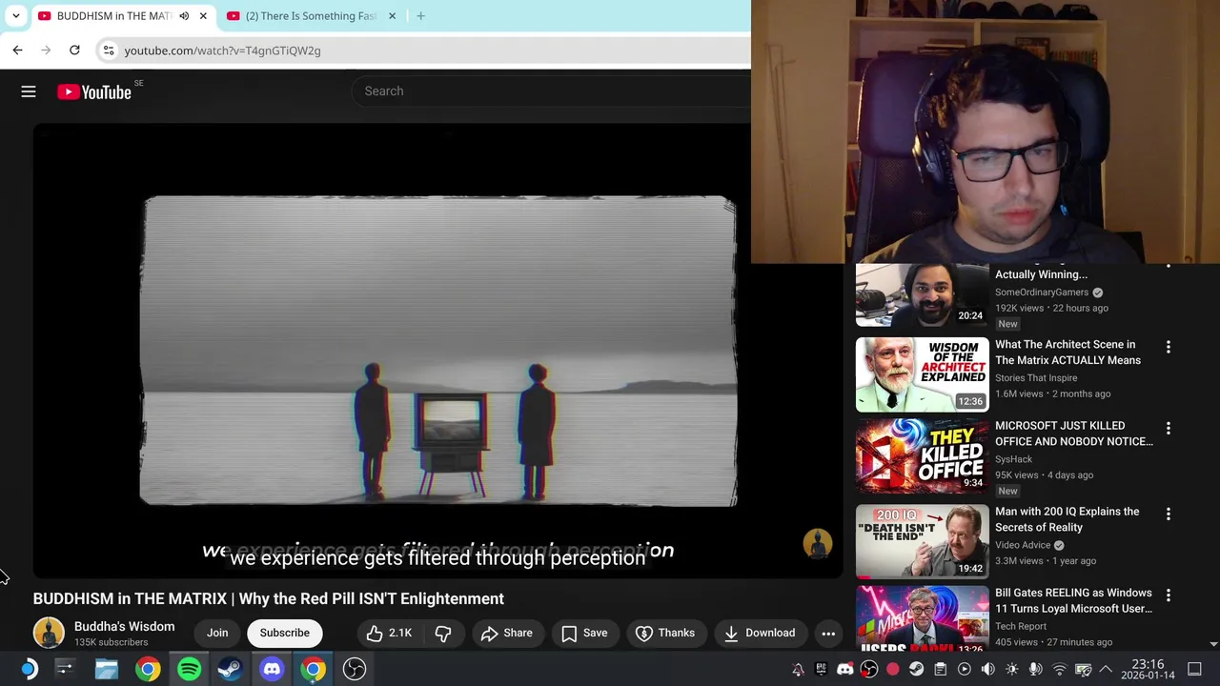Viewport: 1220px width, 686px height.
Task: Open the Discord taskbar window icon
Action: click(x=272, y=669)
